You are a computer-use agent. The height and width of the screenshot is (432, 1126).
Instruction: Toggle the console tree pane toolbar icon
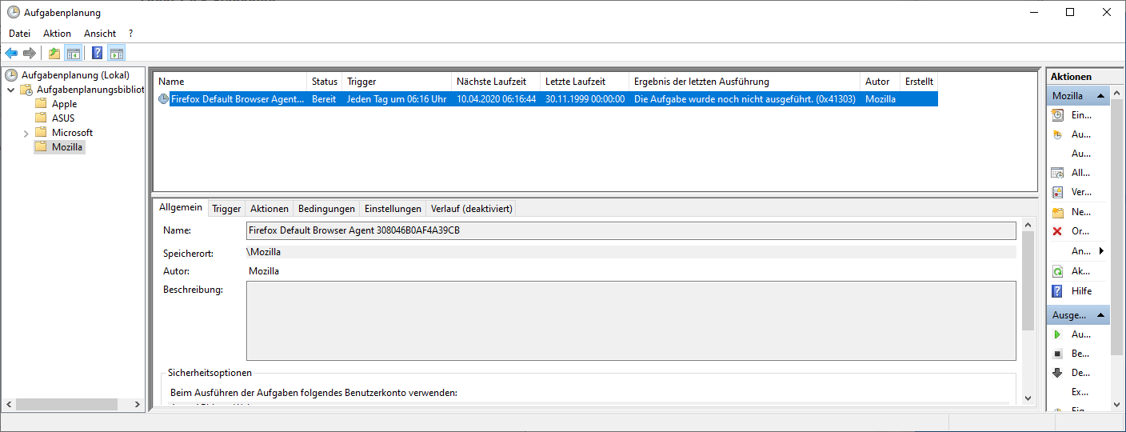73,54
